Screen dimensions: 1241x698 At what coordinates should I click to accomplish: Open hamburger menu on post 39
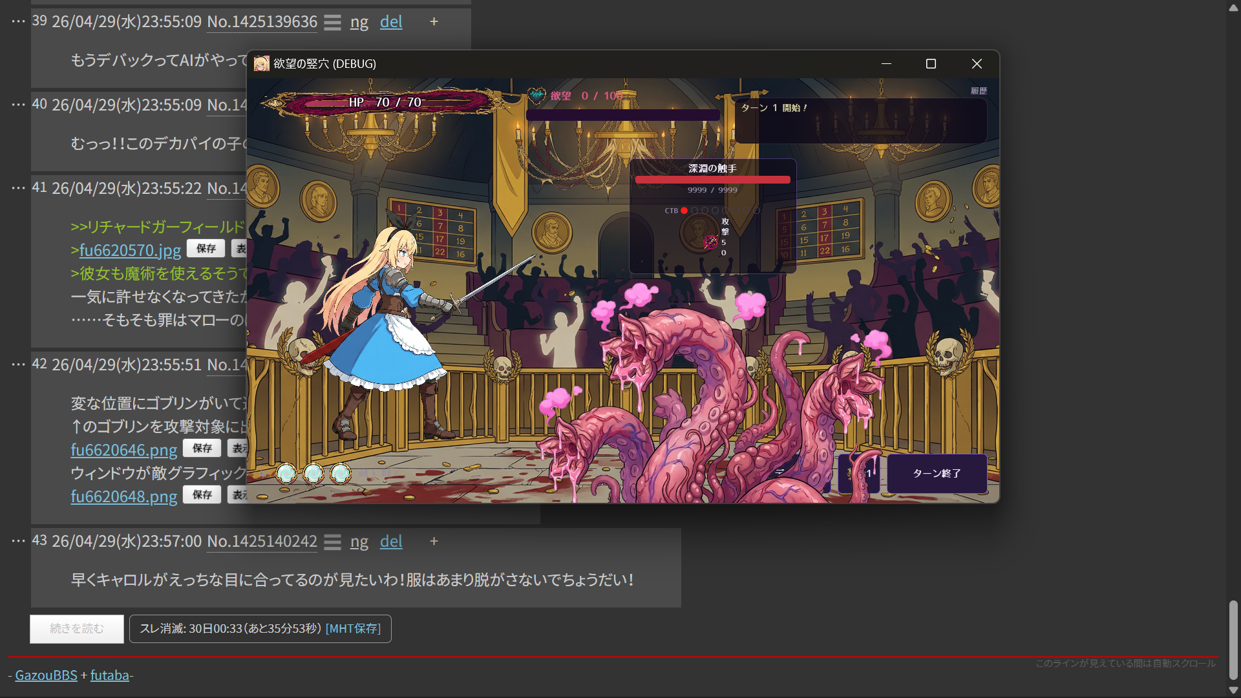tap(332, 23)
